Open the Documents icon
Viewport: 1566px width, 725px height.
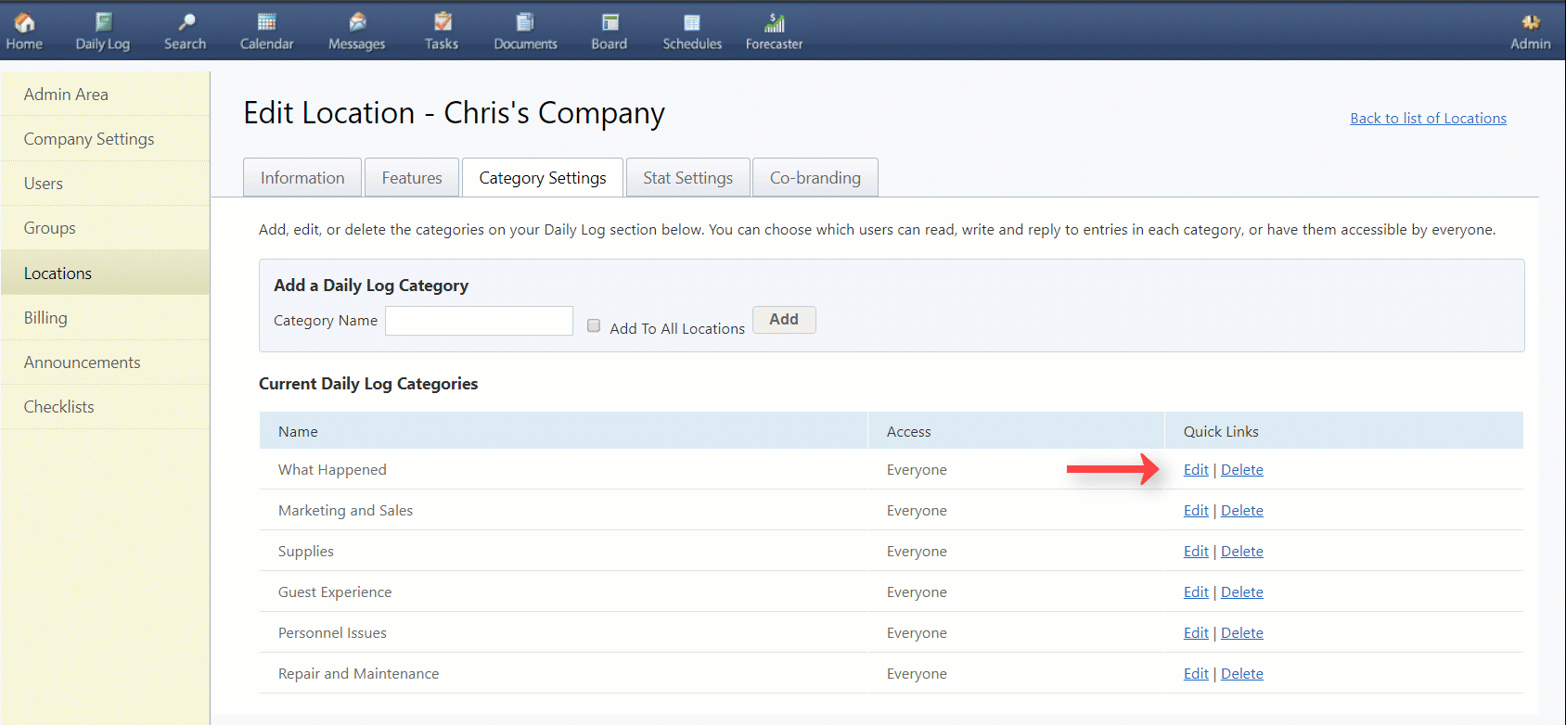pos(525,22)
